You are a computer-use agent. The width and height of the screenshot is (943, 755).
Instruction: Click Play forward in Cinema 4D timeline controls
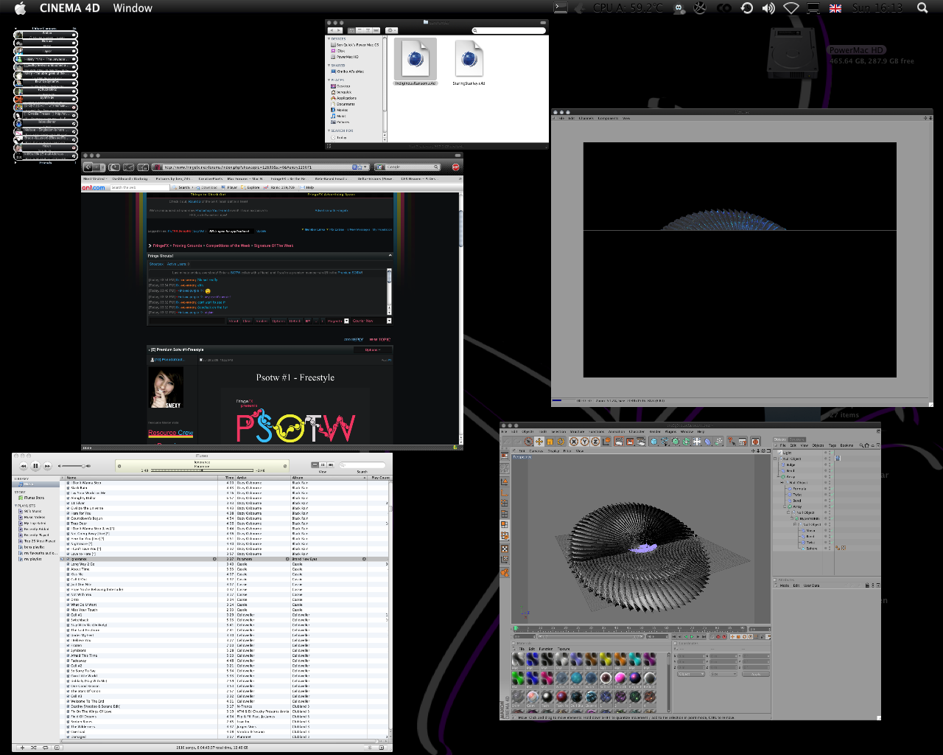click(x=692, y=636)
